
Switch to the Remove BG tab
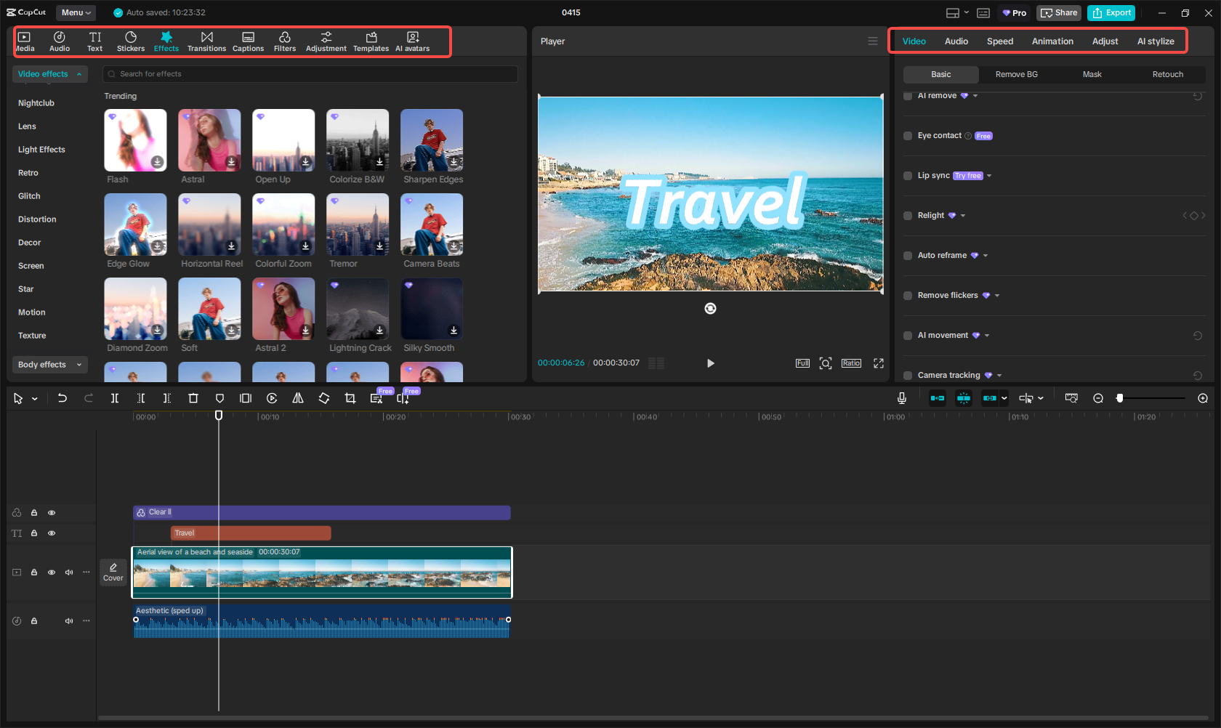pos(1016,74)
